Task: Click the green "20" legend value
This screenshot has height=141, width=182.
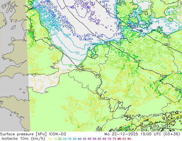Action: [60, 139]
